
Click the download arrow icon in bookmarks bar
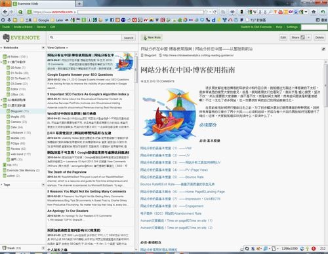click(9, 20)
